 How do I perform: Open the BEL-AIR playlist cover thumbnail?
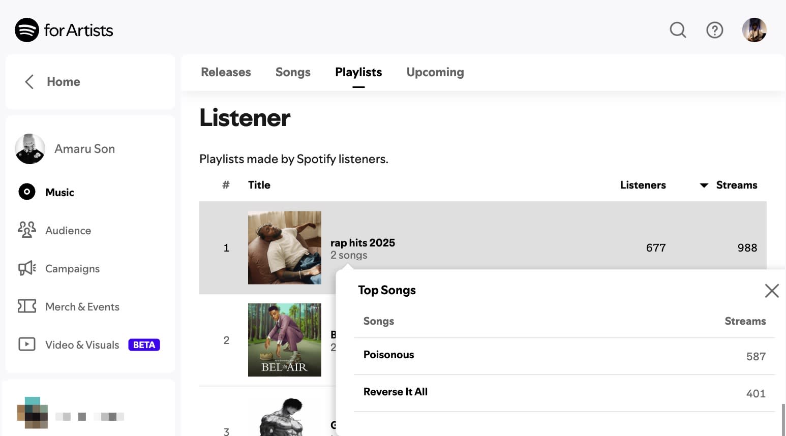pyautogui.click(x=285, y=340)
